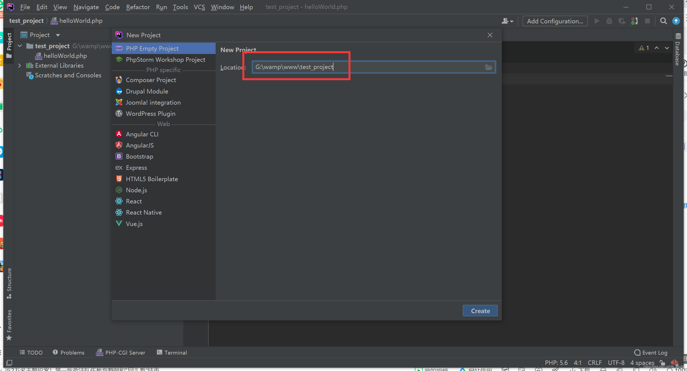
Task: Collapse test_project tree node
Action: [20, 46]
